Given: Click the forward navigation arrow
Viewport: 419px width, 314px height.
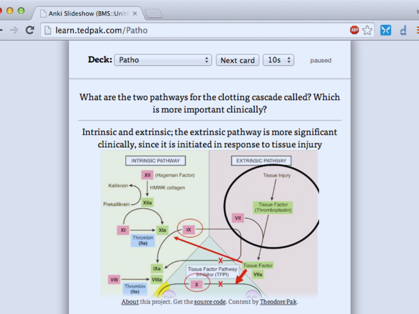Looking at the screenshot, I should point(14,30).
